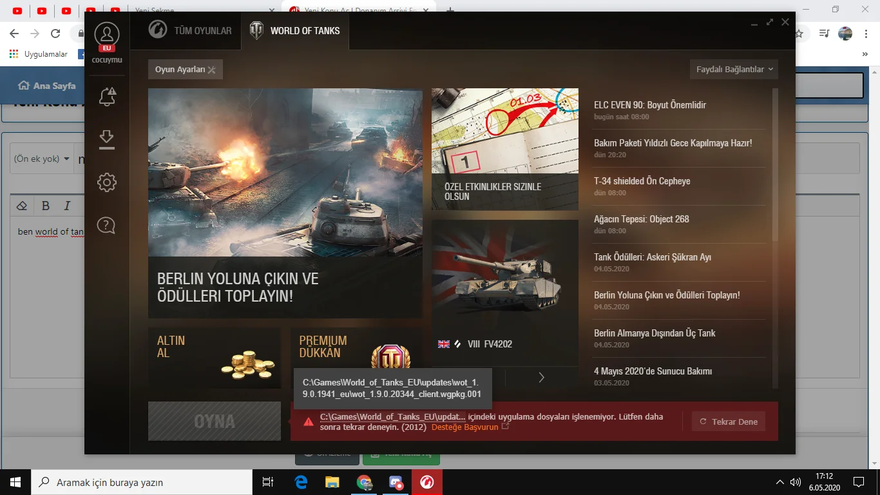This screenshot has width=880, height=495.
Task: Open the Windows Start menu
Action: [15, 482]
